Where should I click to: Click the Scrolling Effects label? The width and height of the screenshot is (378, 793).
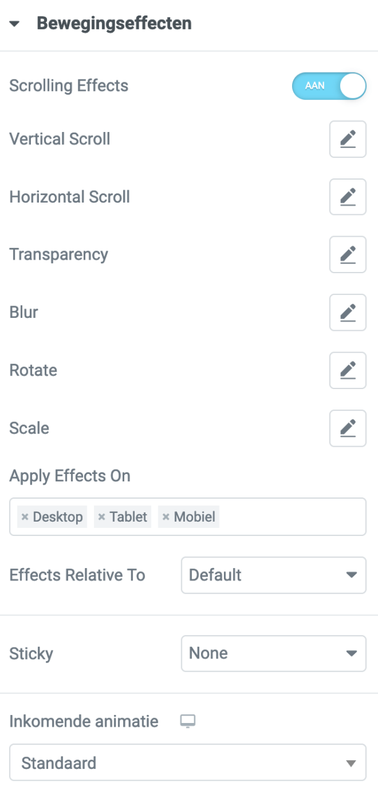[x=69, y=86]
